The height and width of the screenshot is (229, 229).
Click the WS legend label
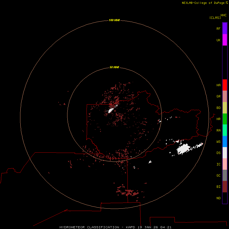218,142
